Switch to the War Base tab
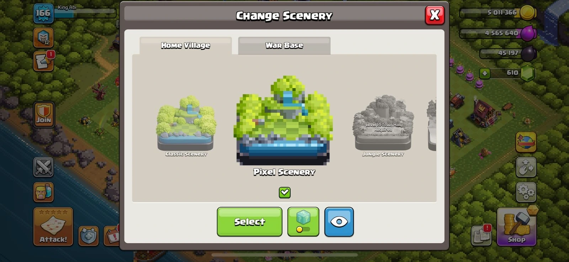Viewport: 569px width, 262px height. [284, 46]
